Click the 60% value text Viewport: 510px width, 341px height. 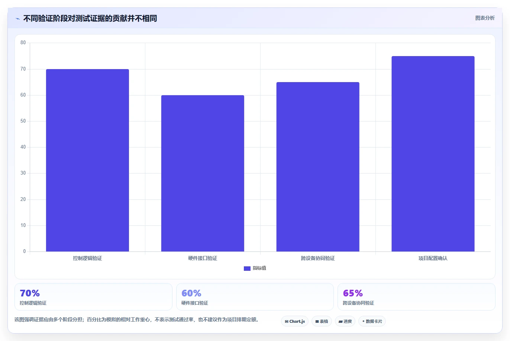191,293
